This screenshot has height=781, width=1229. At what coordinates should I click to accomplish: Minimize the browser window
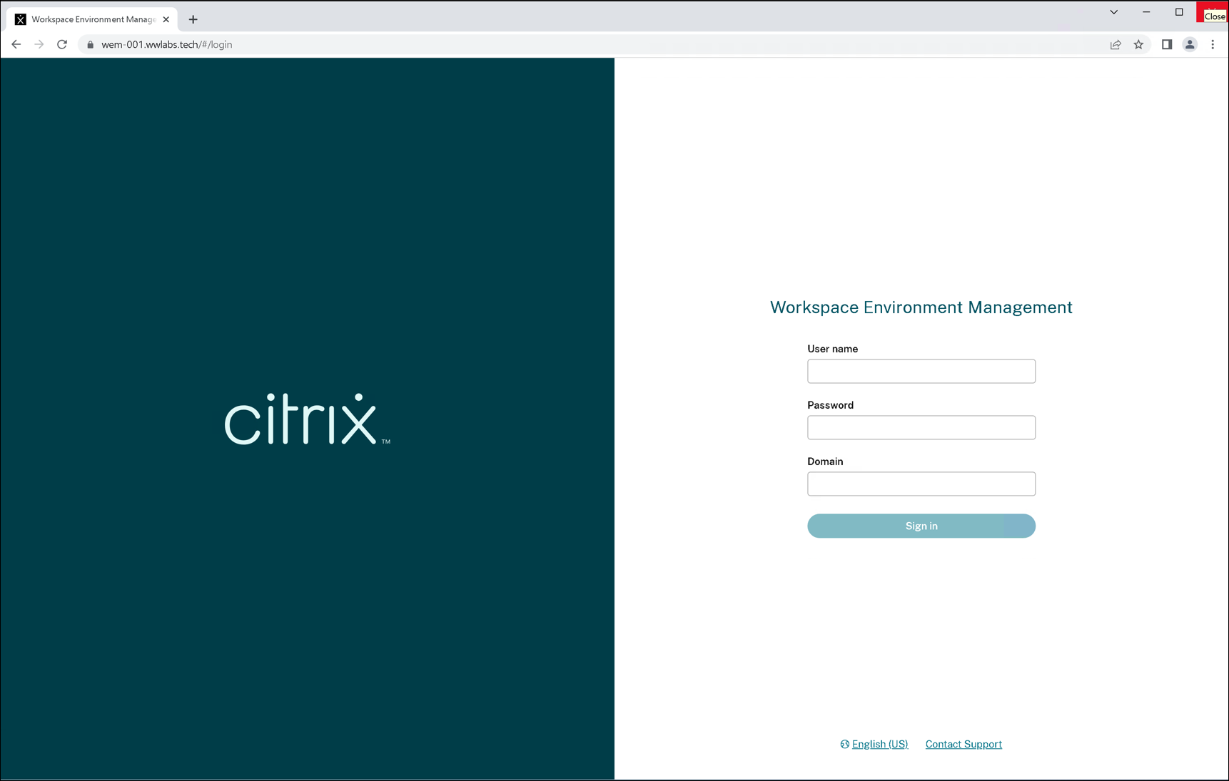(1146, 12)
